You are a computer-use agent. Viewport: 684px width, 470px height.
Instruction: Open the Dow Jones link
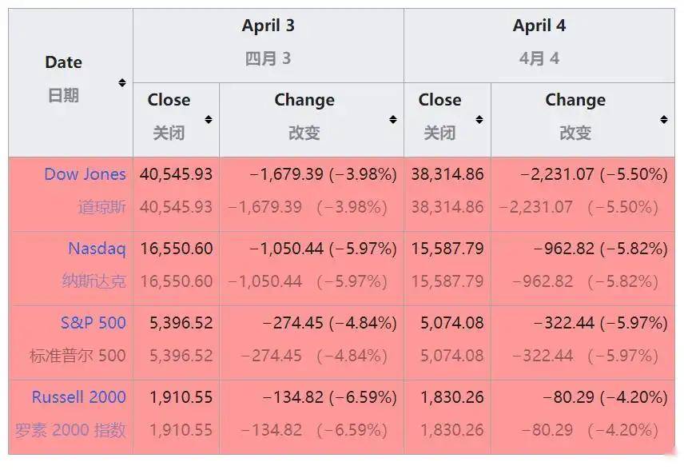[85, 174]
